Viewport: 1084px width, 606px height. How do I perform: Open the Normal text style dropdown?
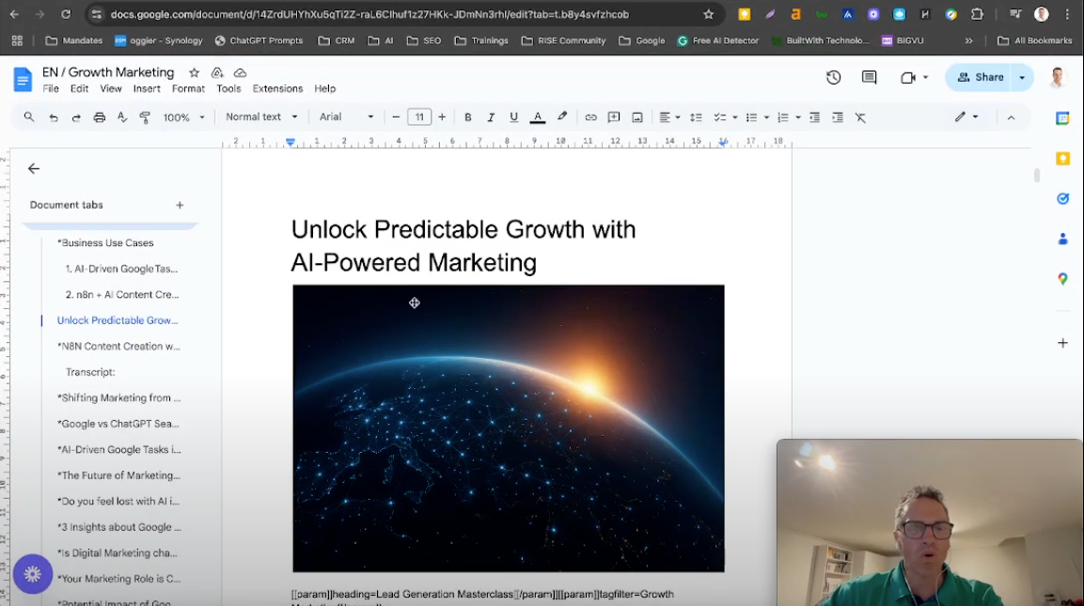261,117
